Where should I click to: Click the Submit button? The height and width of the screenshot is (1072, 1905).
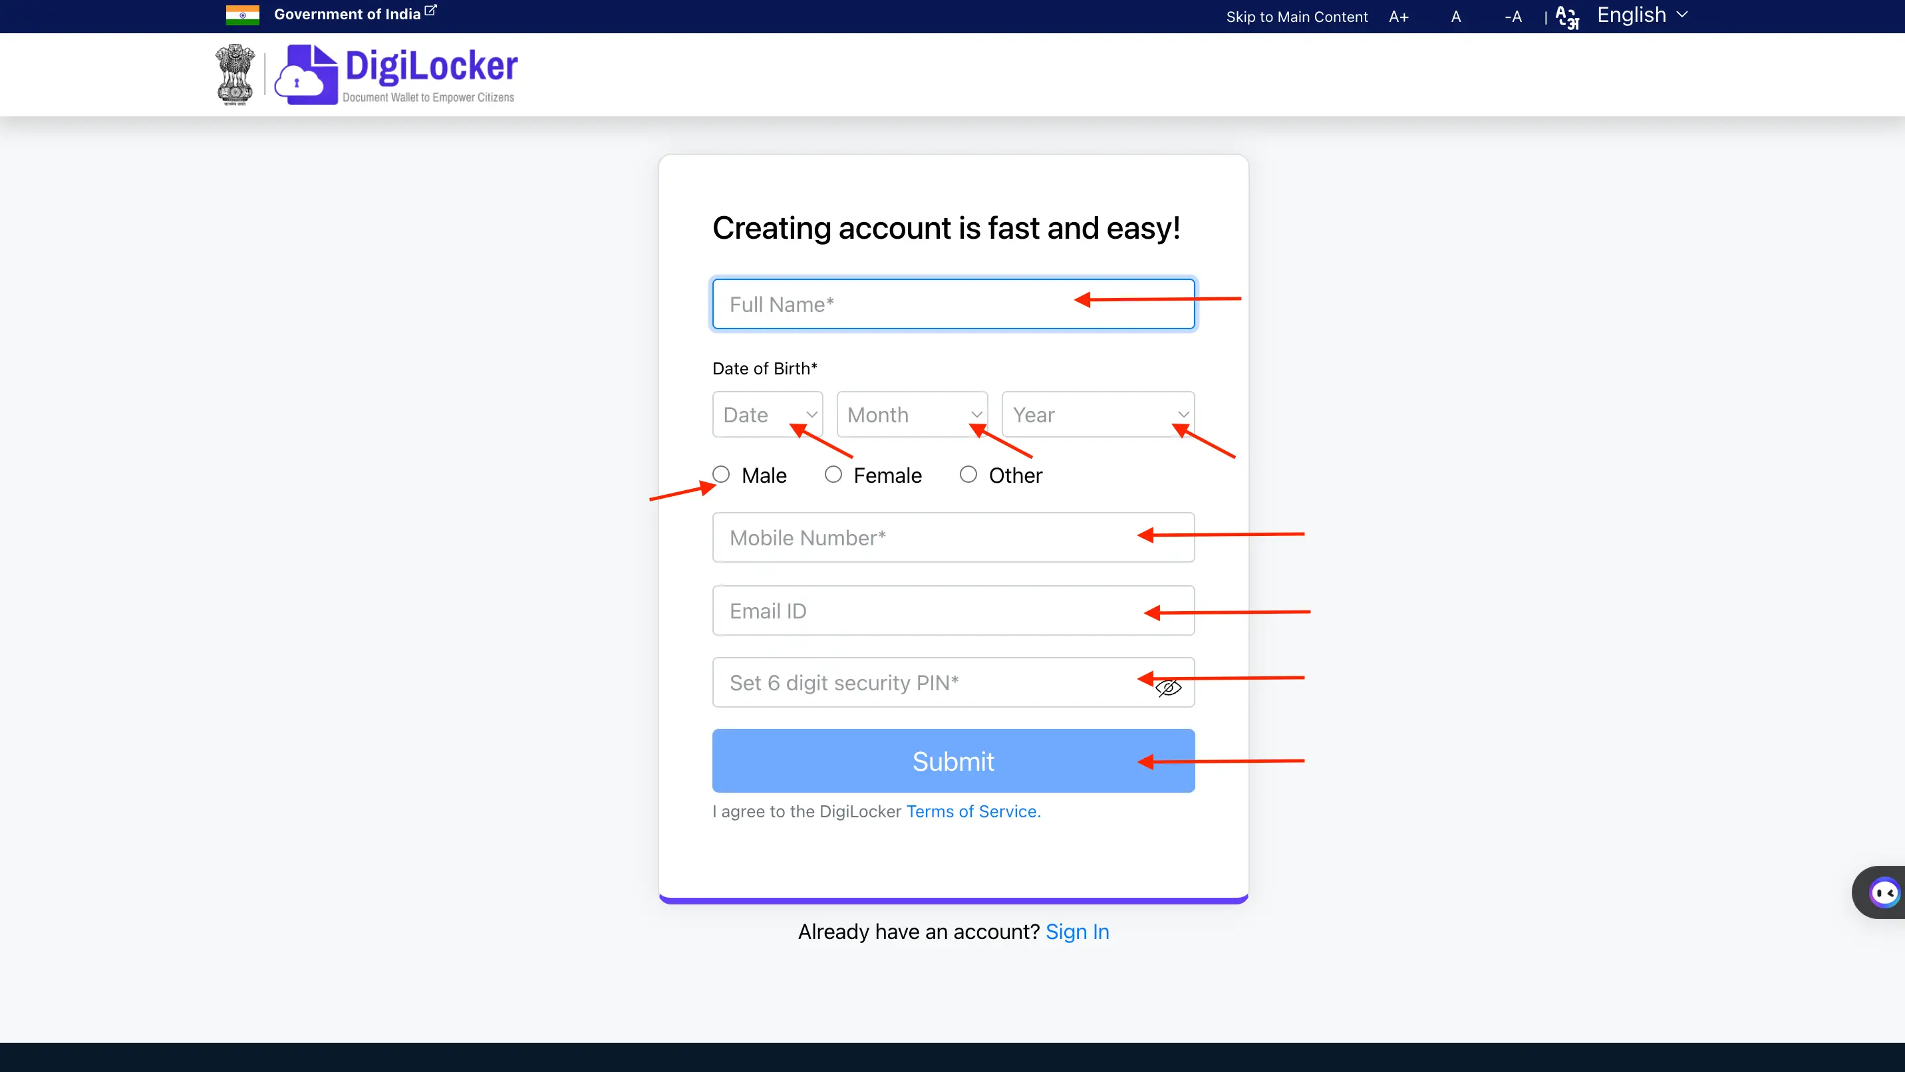(x=952, y=761)
